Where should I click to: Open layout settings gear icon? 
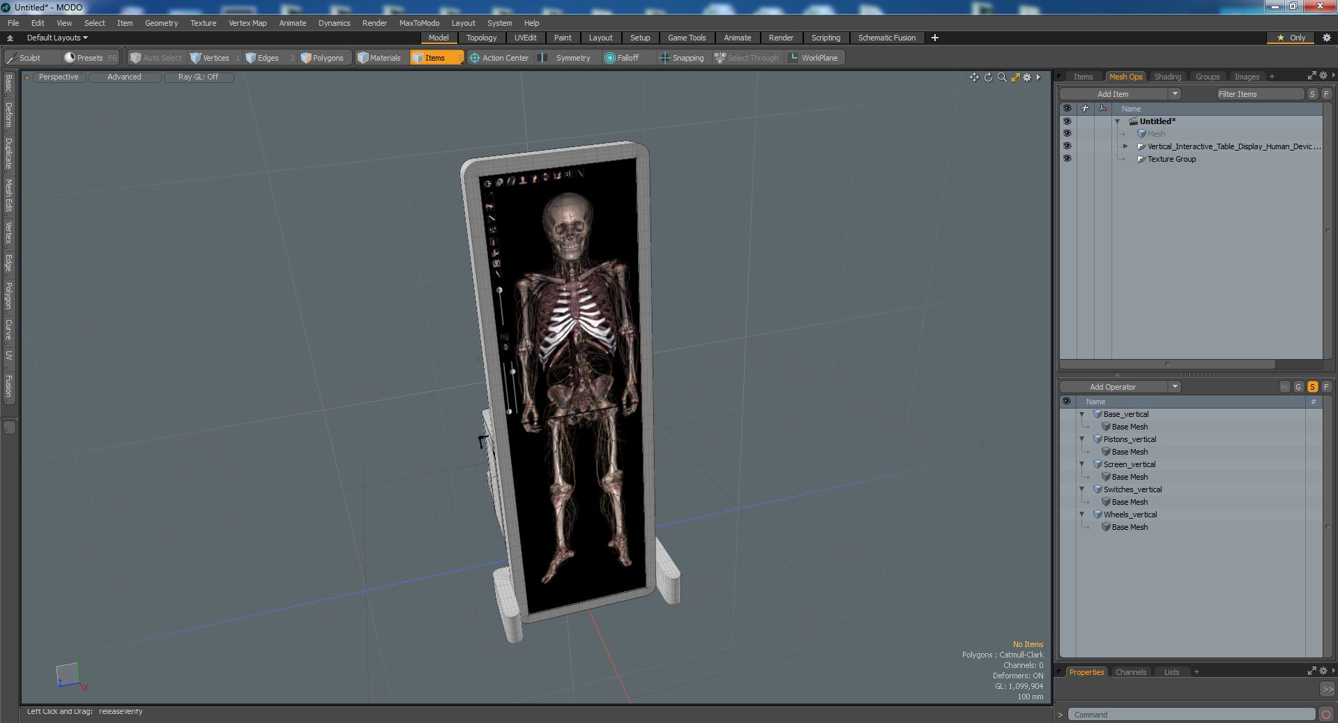pyautogui.click(x=1327, y=38)
